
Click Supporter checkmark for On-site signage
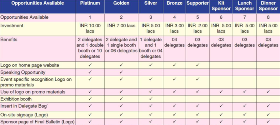pos(197,114)
